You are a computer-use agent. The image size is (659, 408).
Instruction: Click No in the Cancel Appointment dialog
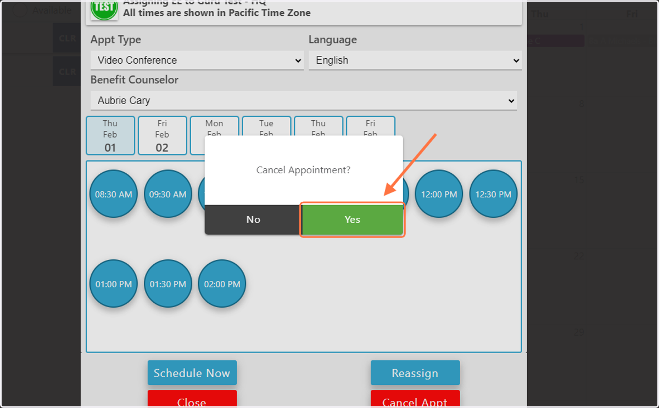253,219
